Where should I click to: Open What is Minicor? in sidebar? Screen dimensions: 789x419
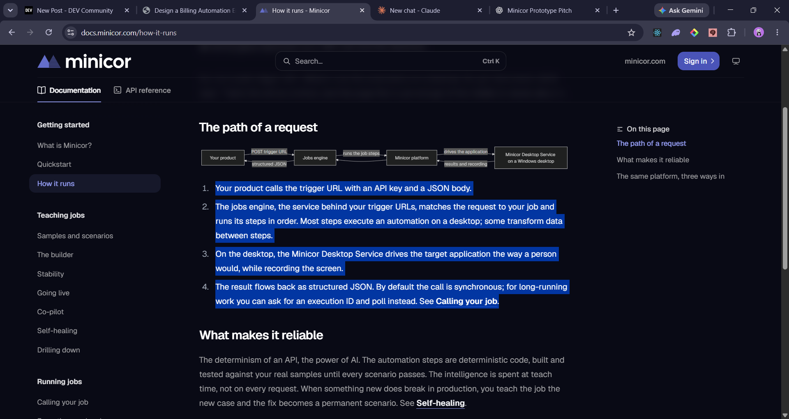click(x=65, y=145)
